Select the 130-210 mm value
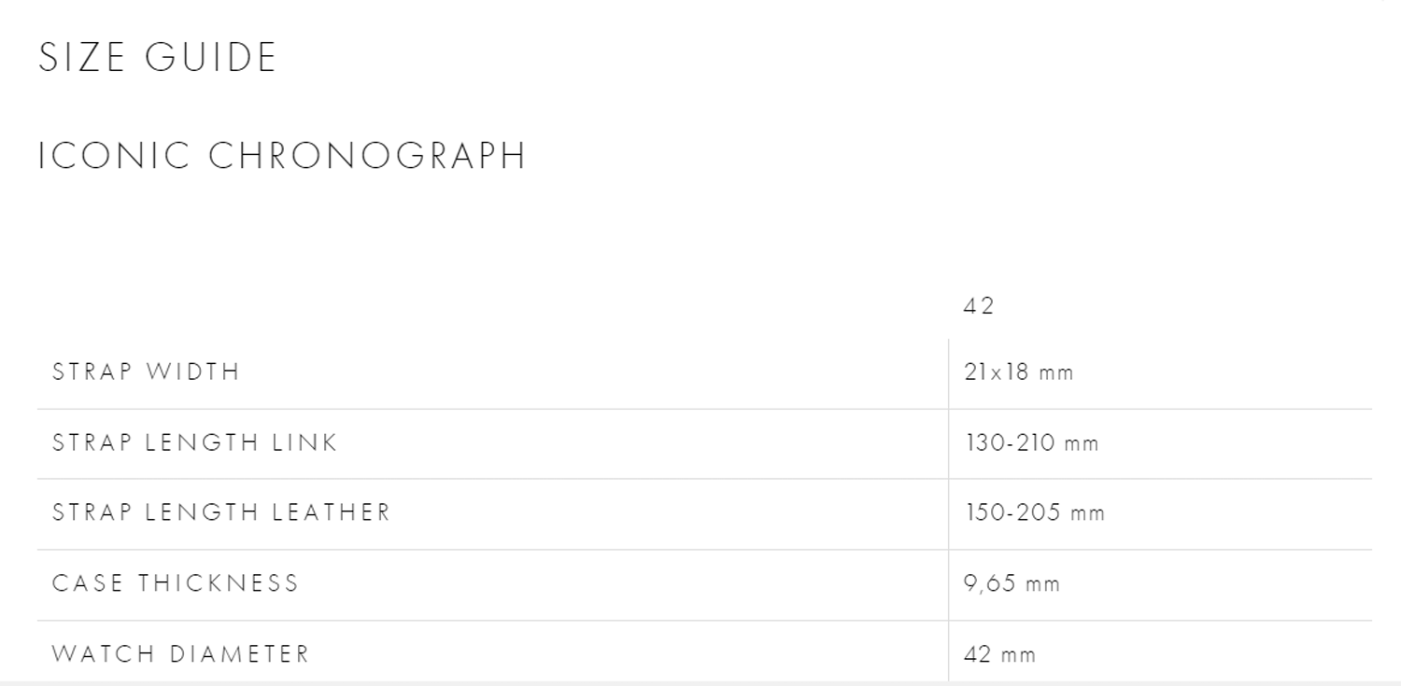The height and width of the screenshot is (686, 1401). point(1032,443)
